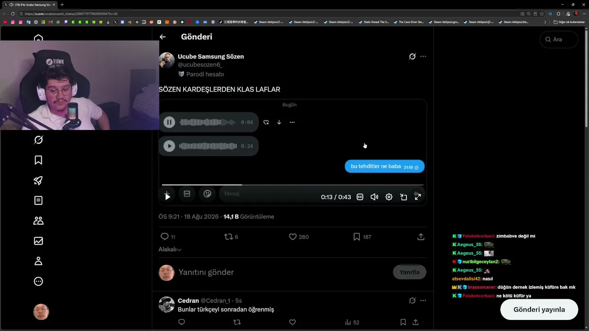Image resolution: width=589 pixels, height=331 pixels.
Task: Open Grok from the left sidebar
Action: (39, 140)
